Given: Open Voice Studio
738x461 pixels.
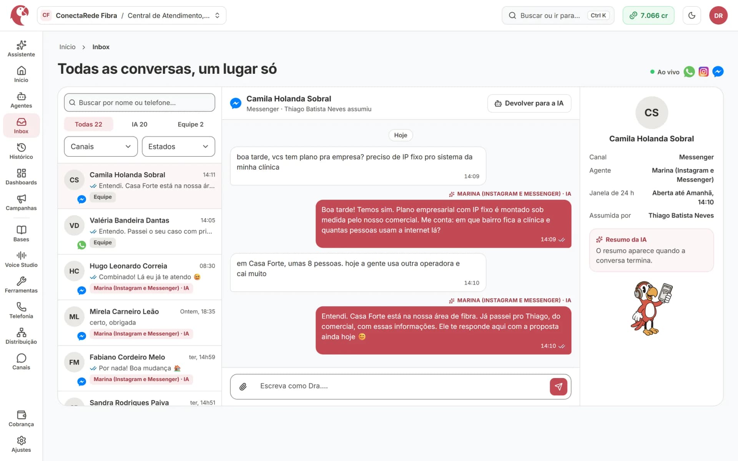Looking at the screenshot, I should pos(21,259).
